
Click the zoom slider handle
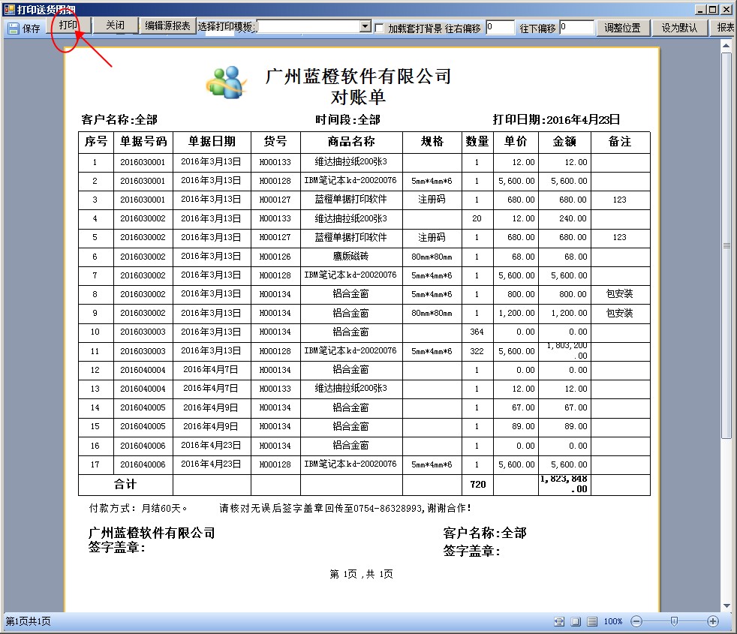coord(674,622)
